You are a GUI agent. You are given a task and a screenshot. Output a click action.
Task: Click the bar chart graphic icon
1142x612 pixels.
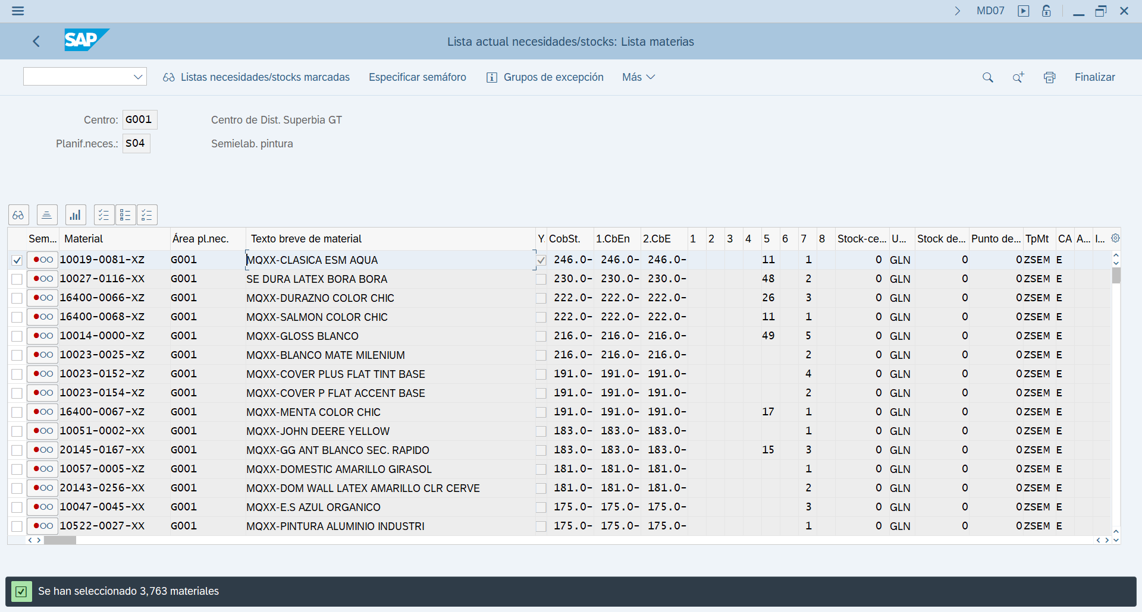coord(76,214)
